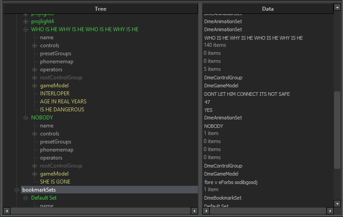Select the SHE IS GONE attribute
Screen dimensions: 343x217
55,182
